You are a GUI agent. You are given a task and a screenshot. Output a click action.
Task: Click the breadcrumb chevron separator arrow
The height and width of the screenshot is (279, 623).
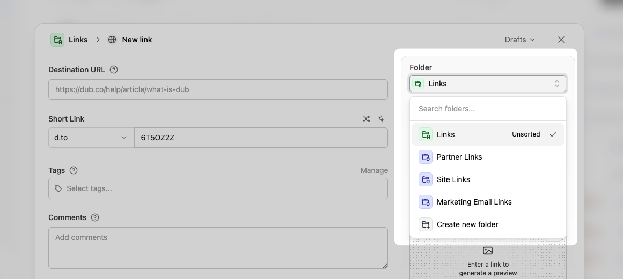point(98,40)
